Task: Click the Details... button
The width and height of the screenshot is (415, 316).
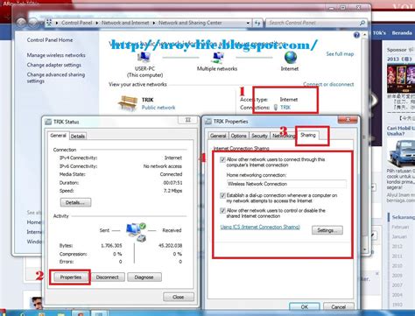Action: click(75, 202)
